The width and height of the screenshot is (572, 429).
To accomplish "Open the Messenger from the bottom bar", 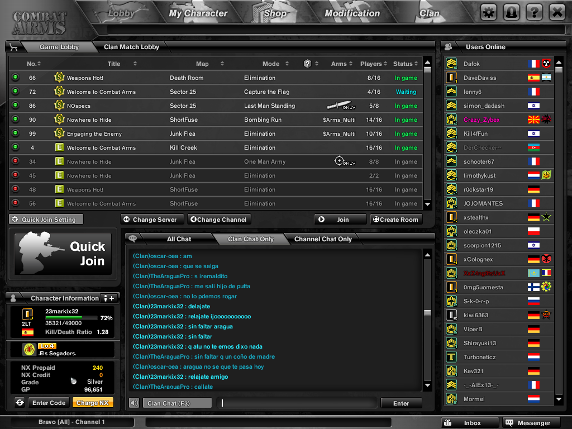I will 529,423.
